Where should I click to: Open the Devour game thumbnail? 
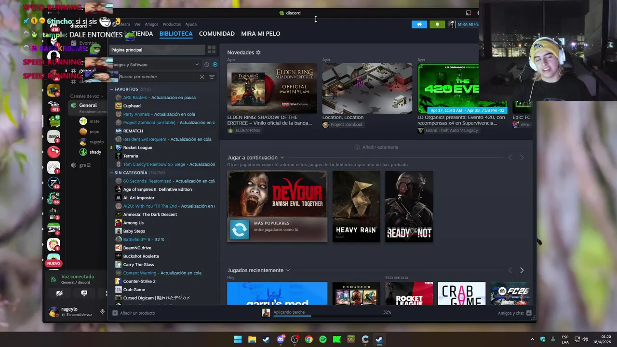click(x=277, y=206)
